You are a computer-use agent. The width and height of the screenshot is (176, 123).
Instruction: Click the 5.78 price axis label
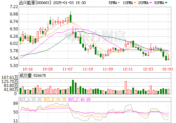tap(14, 51)
